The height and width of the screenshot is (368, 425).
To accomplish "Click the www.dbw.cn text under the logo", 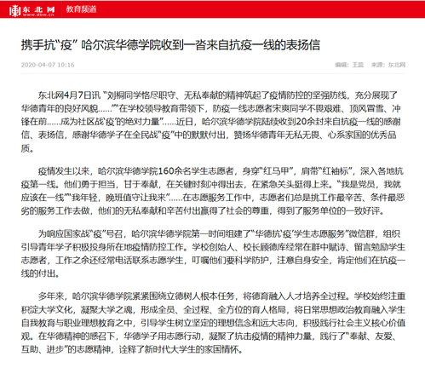I will click(38, 14).
